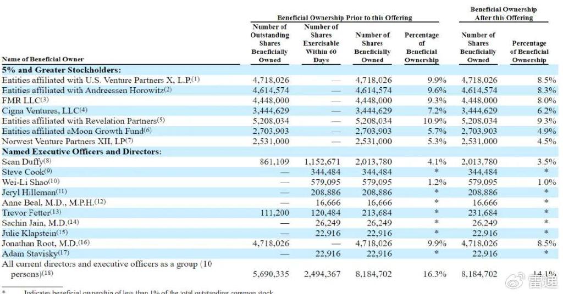Click 4.1% in Sean Duffy row
This screenshot has height=294, width=563.
click(437, 162)
